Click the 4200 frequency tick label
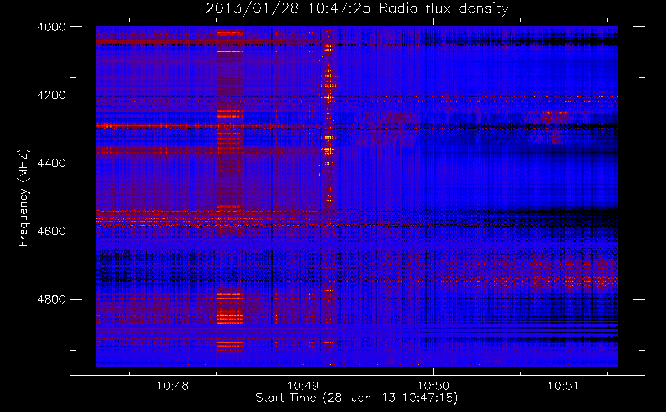The height and width of the screenshot is (412, 666). click(x=51, y=95)
